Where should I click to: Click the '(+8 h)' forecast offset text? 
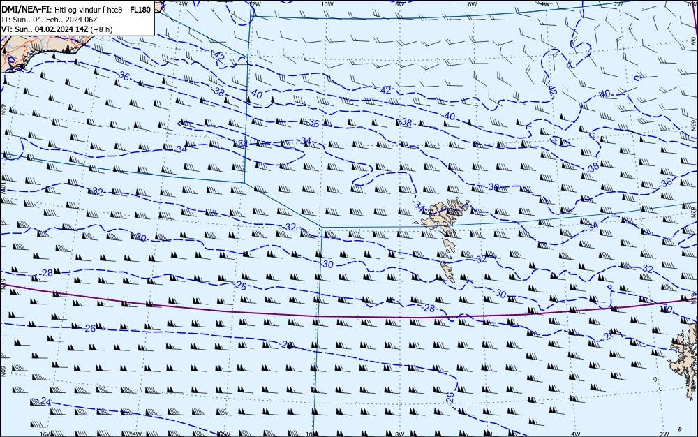point(101,29)
